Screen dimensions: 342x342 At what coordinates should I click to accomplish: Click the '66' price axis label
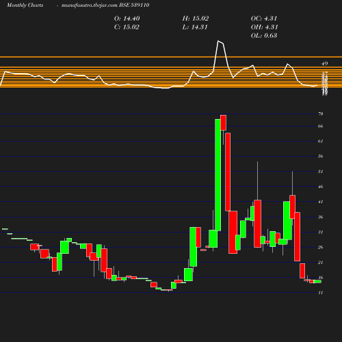coord(321,126)
